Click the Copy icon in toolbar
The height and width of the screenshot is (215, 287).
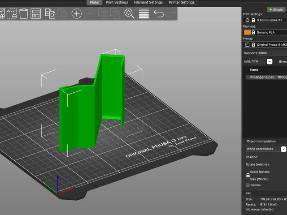pos(50,13)
